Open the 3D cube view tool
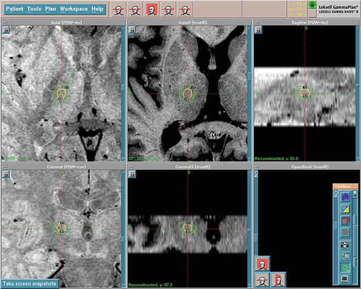The image size is (361, 289). pos(345,220)
